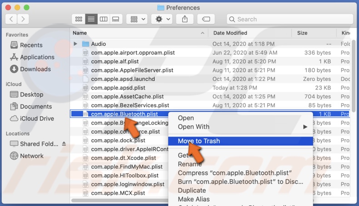Click the vertical scrollbar of the file list
The width and height of the screenshot is (359, 206).
[354, 75]
